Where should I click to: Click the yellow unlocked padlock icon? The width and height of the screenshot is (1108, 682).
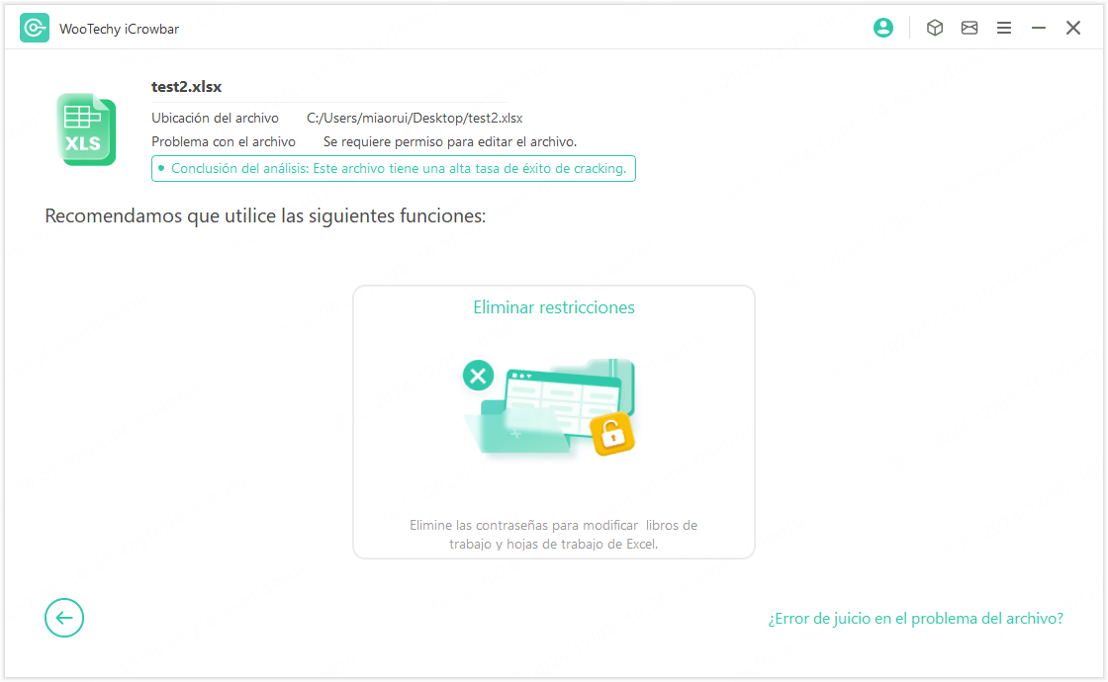pos(611,432)
